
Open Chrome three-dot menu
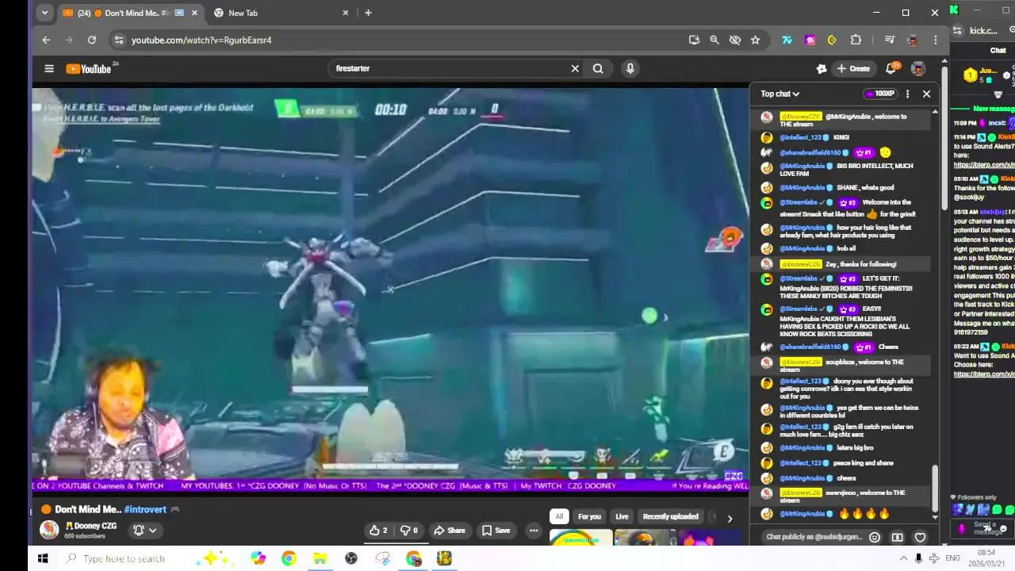(935, 40)
